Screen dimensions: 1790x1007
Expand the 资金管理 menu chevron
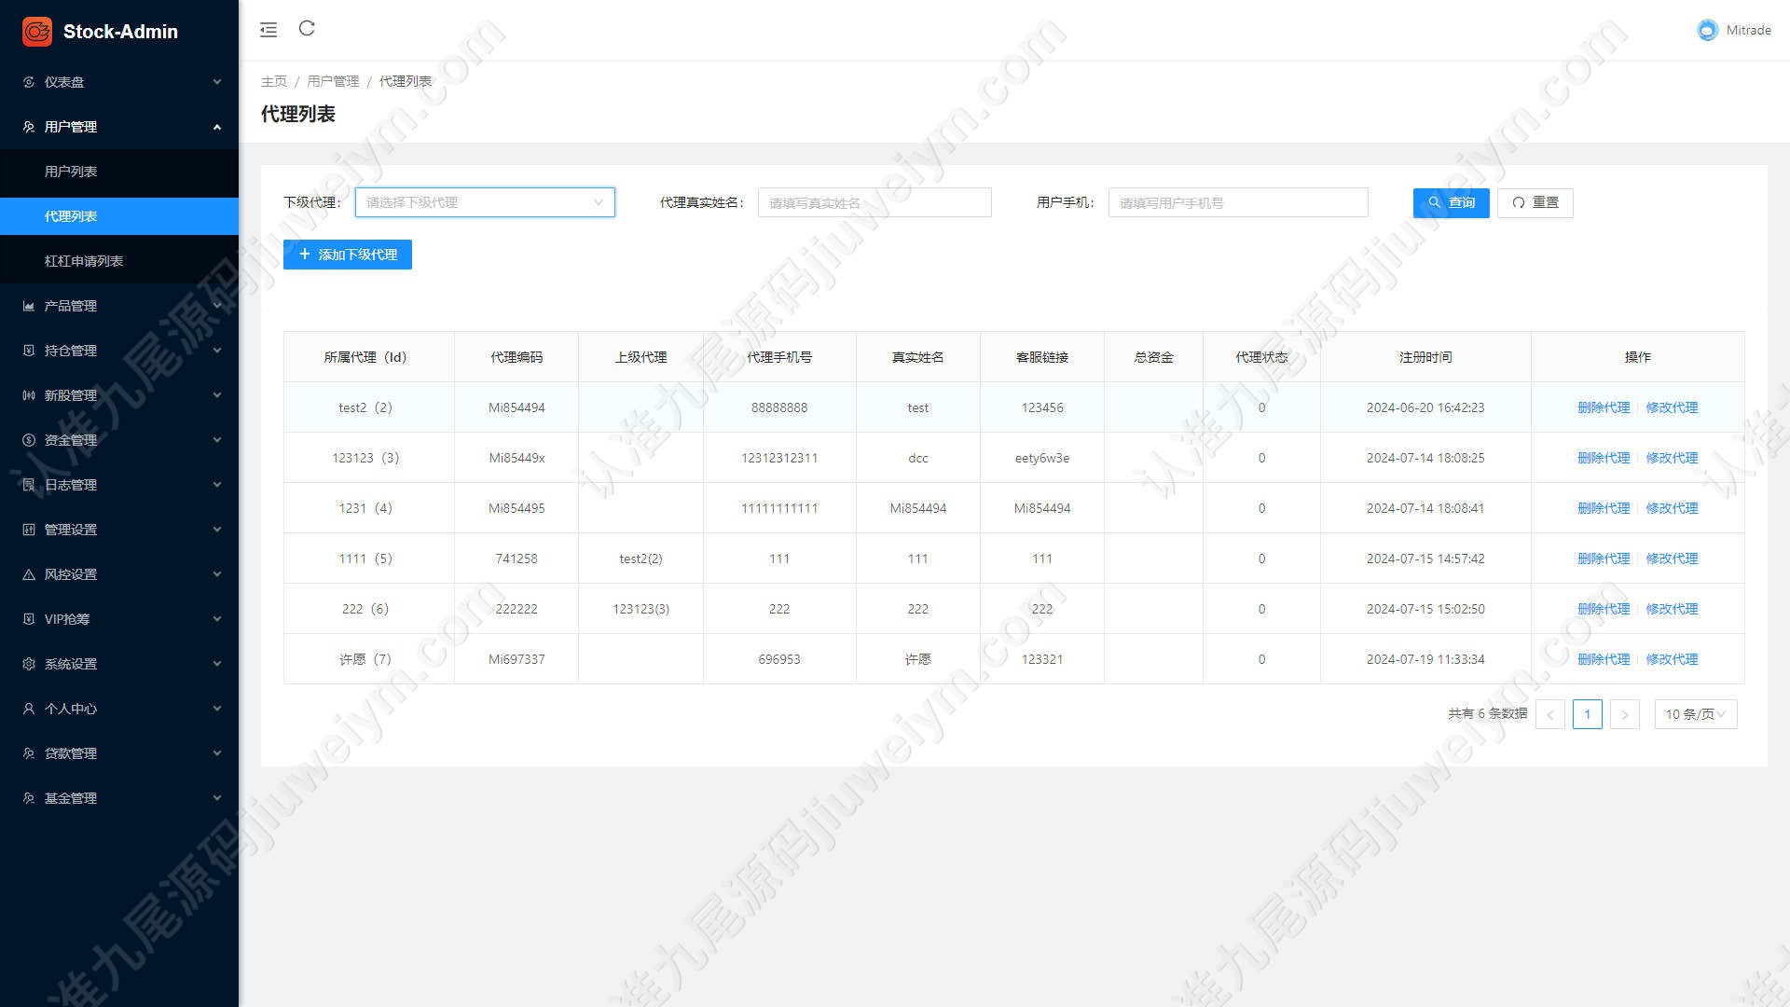(217, 440)
